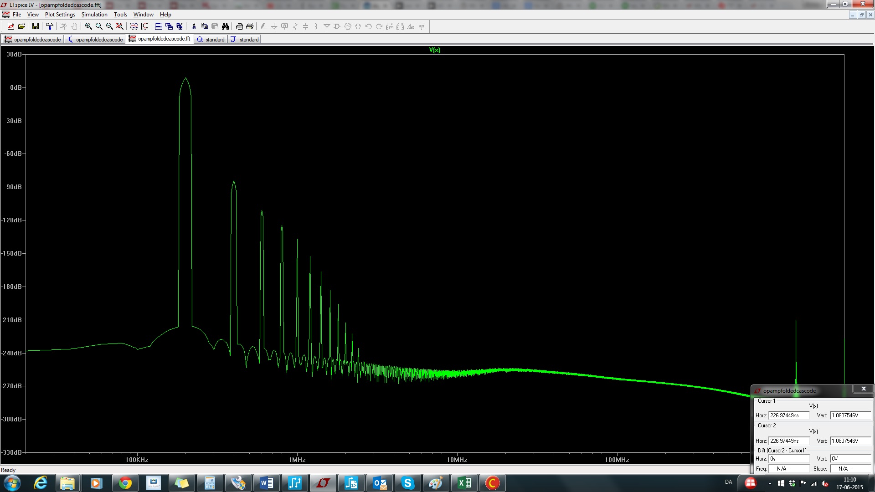Open the Window menu
The width and height of the screenshot is (875, 492).
(143, 15)
